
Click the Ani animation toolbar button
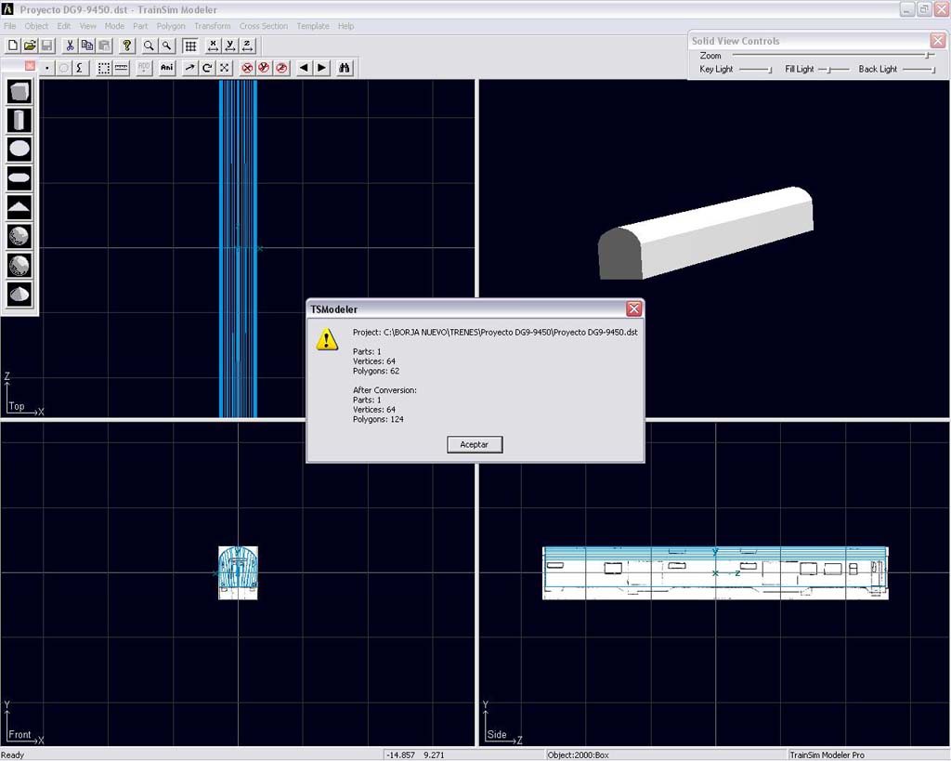[x=167, y=68]
